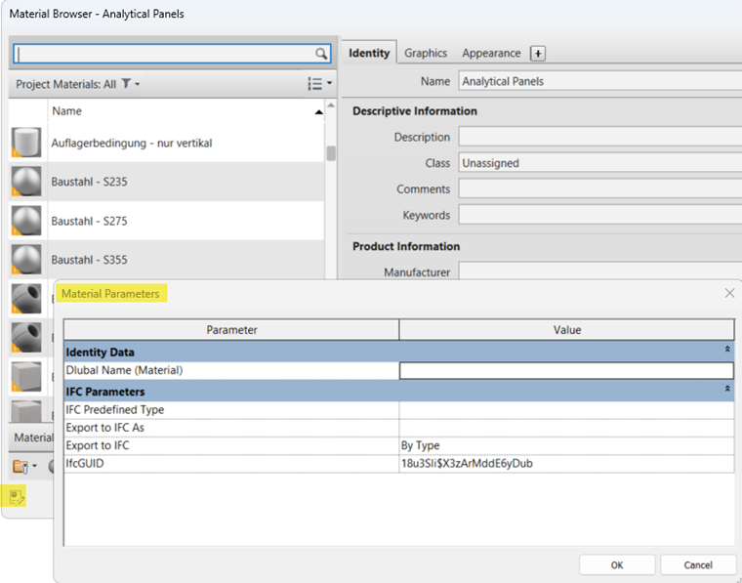This screenshot has width=742, height=583.
Task: Open the material list view options
Action: tap(320, 84)
